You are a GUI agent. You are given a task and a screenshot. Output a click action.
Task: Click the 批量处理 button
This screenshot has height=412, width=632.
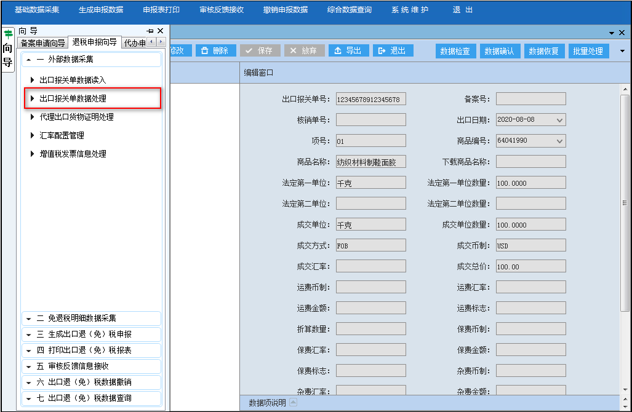[x=588, y=52]
